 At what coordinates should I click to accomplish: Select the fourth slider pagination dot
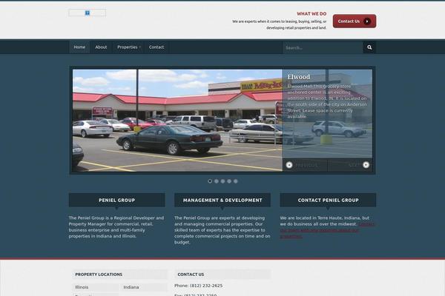(x=229, y=181)
